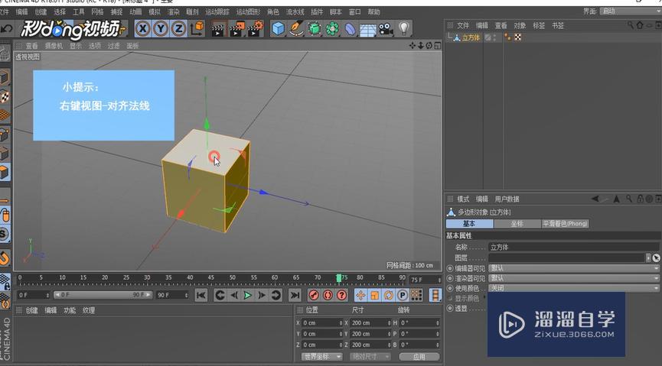This screenshot has height=366, width=662.
Task: Click the Phong tag on 立方体
Action: pos(507,37)
